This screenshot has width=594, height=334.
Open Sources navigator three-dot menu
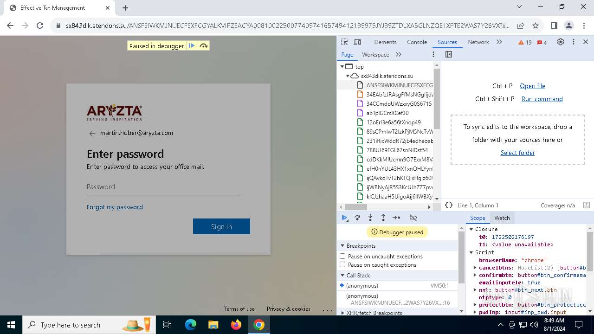(x=433, y=54)
